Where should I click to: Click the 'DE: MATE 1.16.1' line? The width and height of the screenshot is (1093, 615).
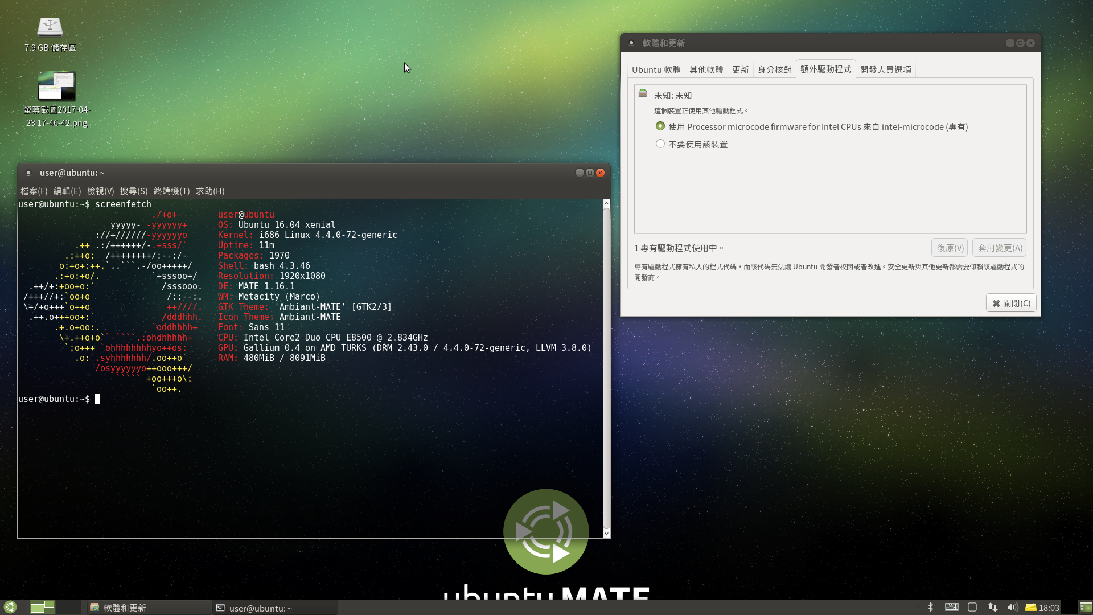(x=256, y=286)
